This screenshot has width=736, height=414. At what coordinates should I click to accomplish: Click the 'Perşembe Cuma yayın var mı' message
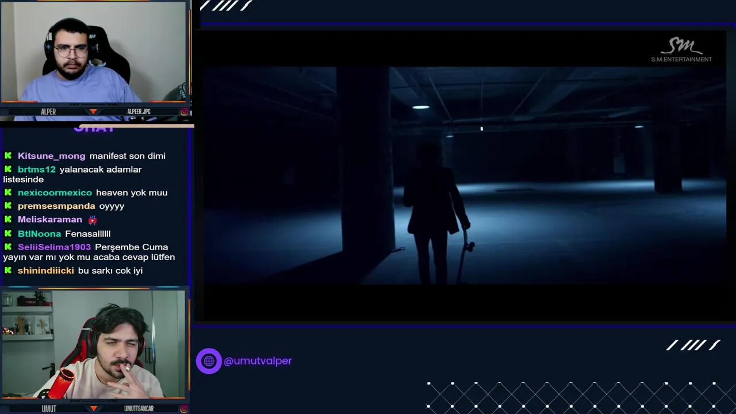tap(89, 252)
